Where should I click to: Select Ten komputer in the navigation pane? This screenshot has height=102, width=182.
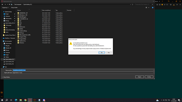click(8, 41)
